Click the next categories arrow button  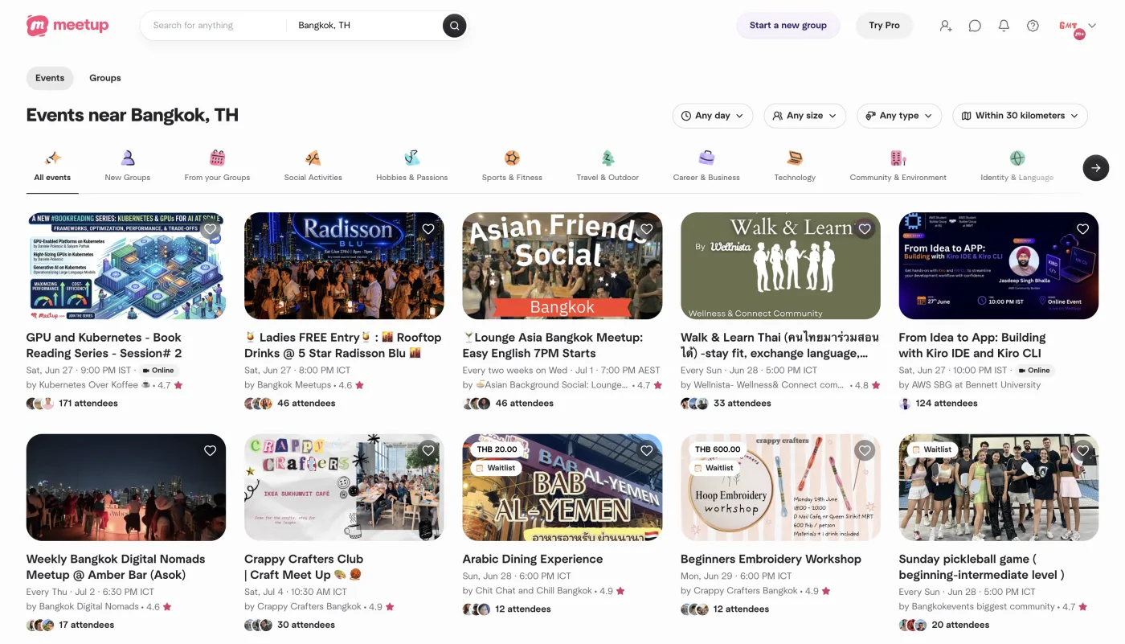1096,167
